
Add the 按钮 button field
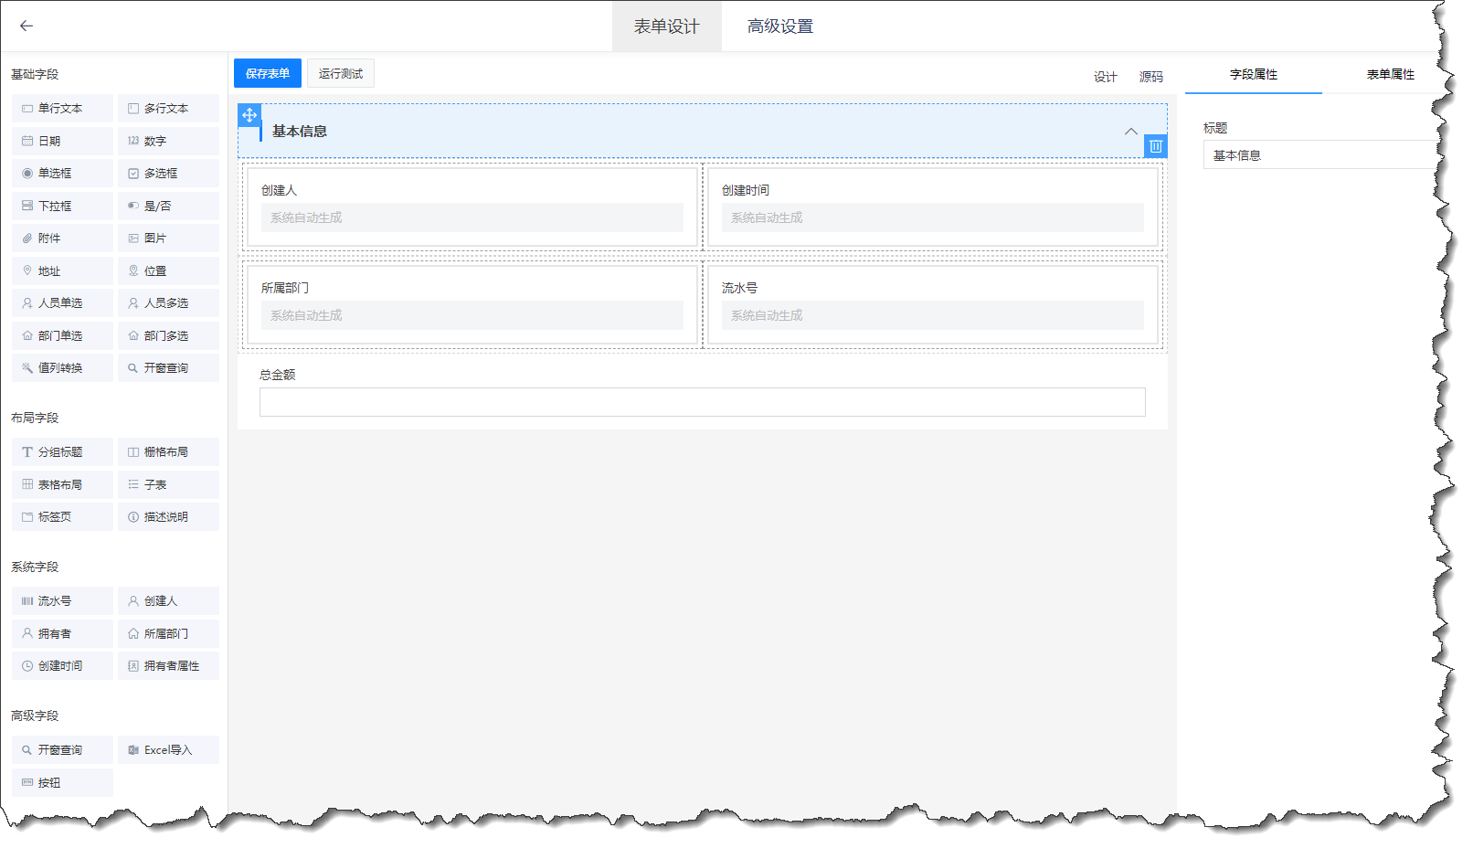tap(62, 782)
